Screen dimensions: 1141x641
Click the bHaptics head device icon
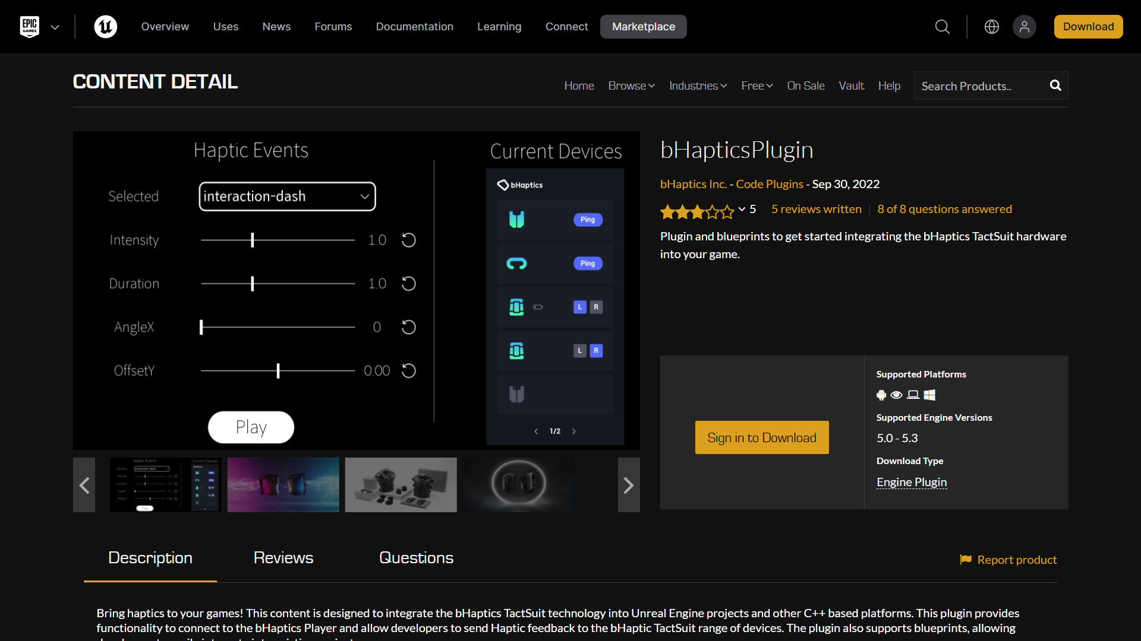516,263
